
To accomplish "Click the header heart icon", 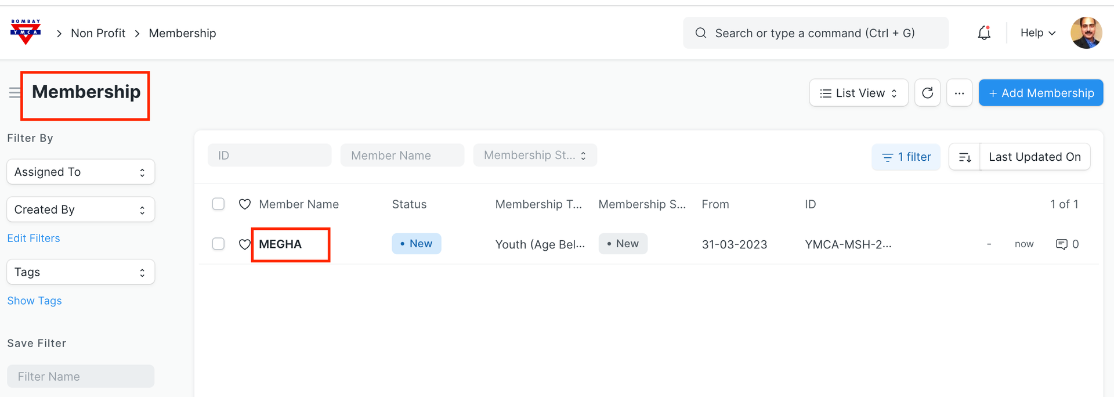I will [245, 204].
